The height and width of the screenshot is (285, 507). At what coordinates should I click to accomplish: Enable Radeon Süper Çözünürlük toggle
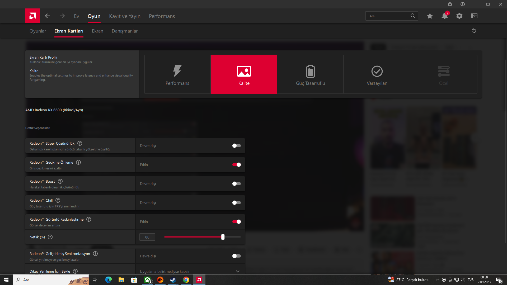[x=236, y=146]
